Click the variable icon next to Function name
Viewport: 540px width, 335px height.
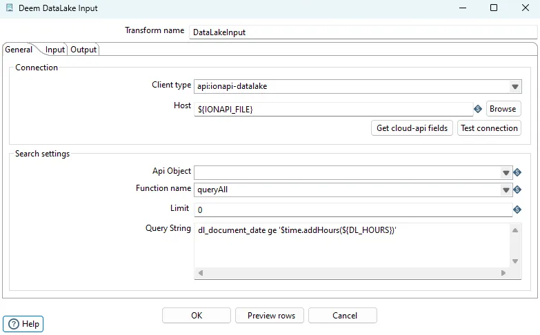pyautogui.click(x=517, y=190)
